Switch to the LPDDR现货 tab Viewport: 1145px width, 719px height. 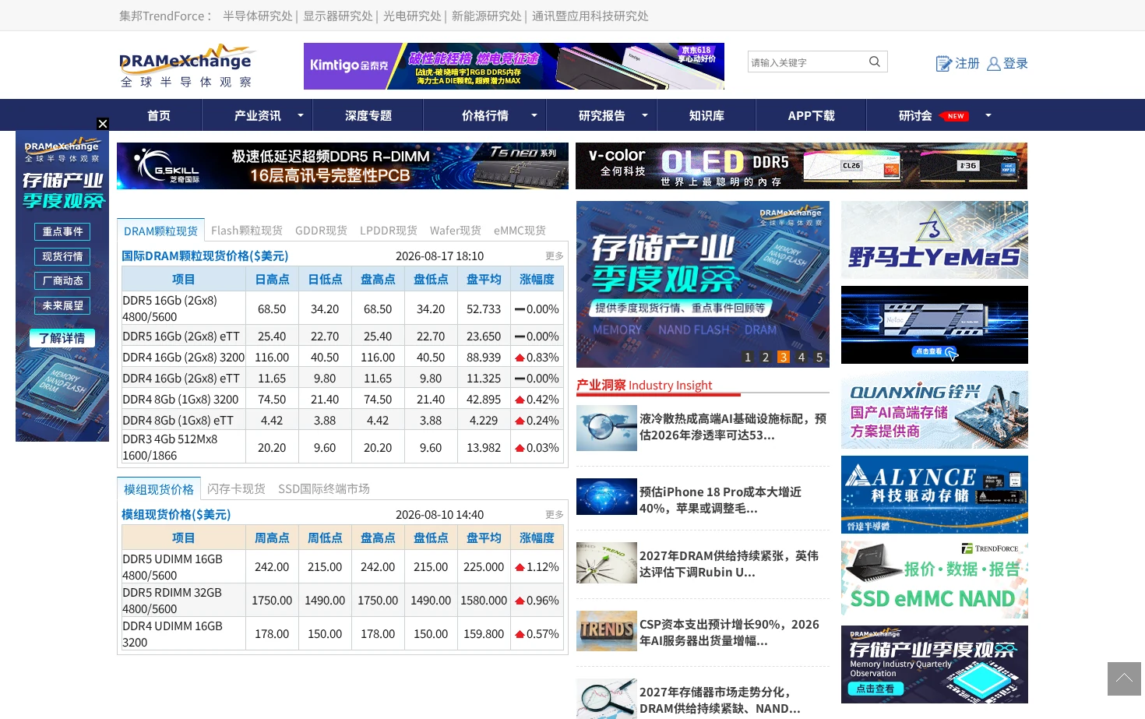pyautogui.click(x=388, y=231)
